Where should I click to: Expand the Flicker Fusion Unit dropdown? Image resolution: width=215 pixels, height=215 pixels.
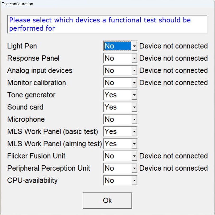(x=134, y=156)
